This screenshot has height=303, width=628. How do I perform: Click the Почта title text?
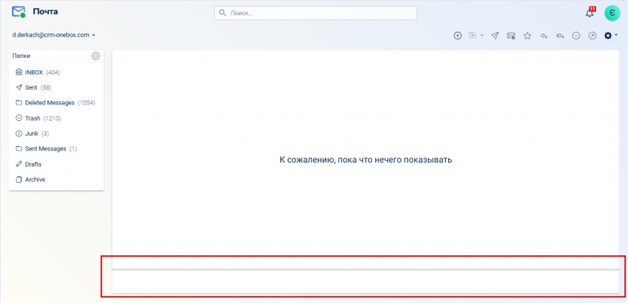click(x=45, y=11)
